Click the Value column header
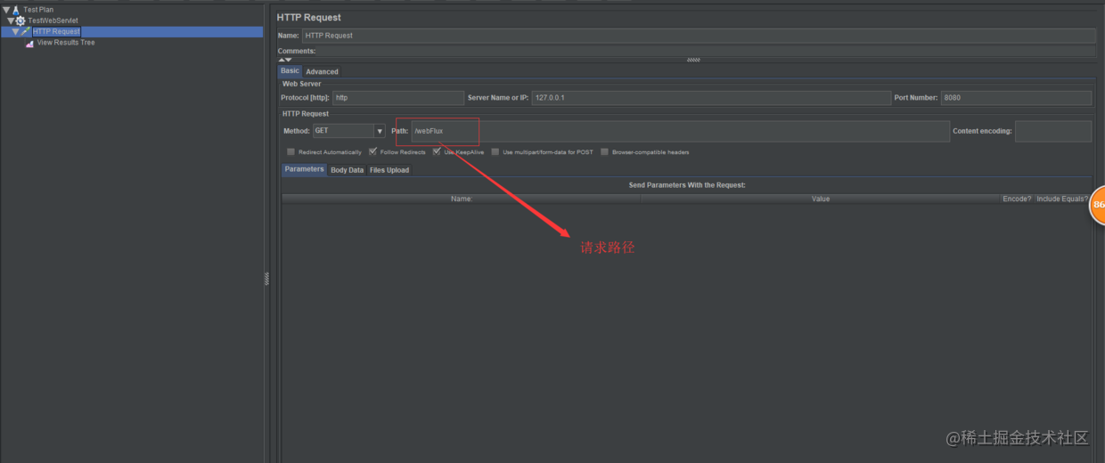The height and width of the screenshot is (463, 1105). [x=821, y=199]
